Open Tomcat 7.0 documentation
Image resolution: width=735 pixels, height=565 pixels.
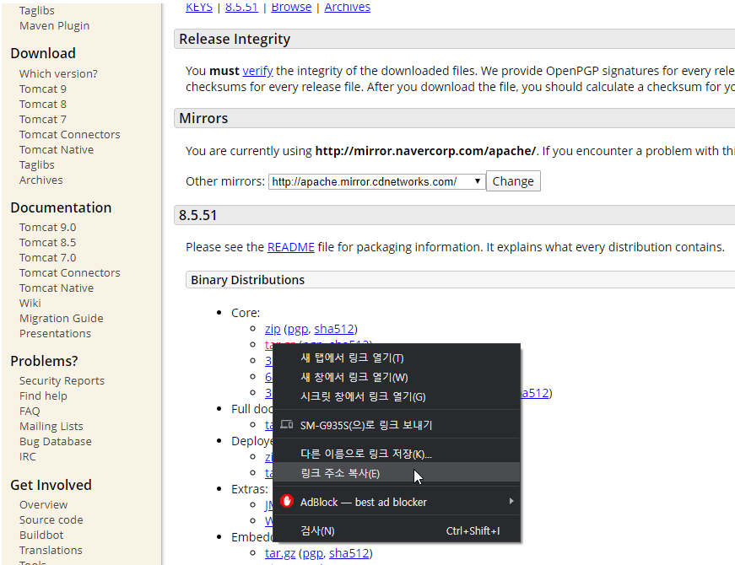[x=47, y=258]
